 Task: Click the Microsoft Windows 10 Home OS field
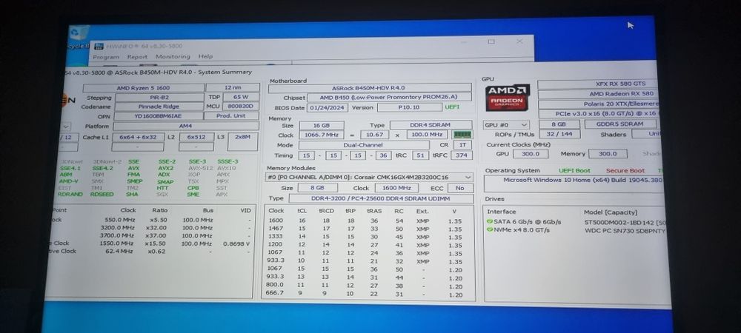[574, 184]
